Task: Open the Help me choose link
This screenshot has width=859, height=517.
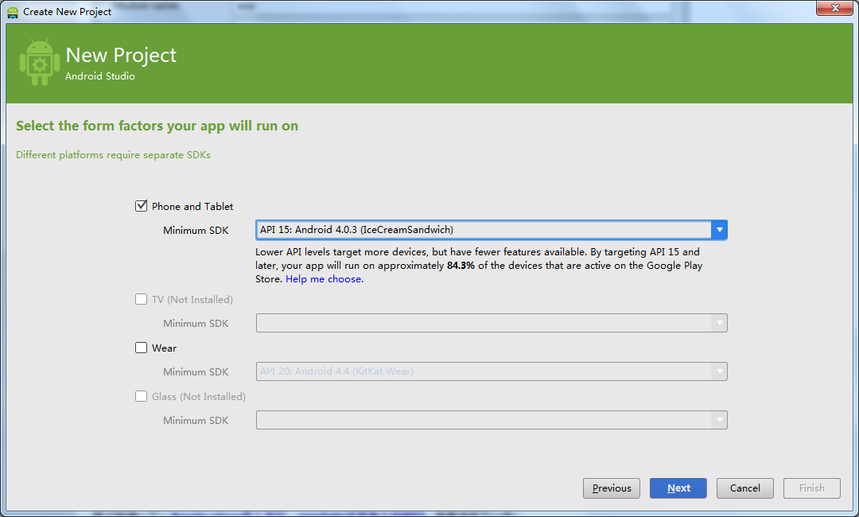Action: coord(325,278)
